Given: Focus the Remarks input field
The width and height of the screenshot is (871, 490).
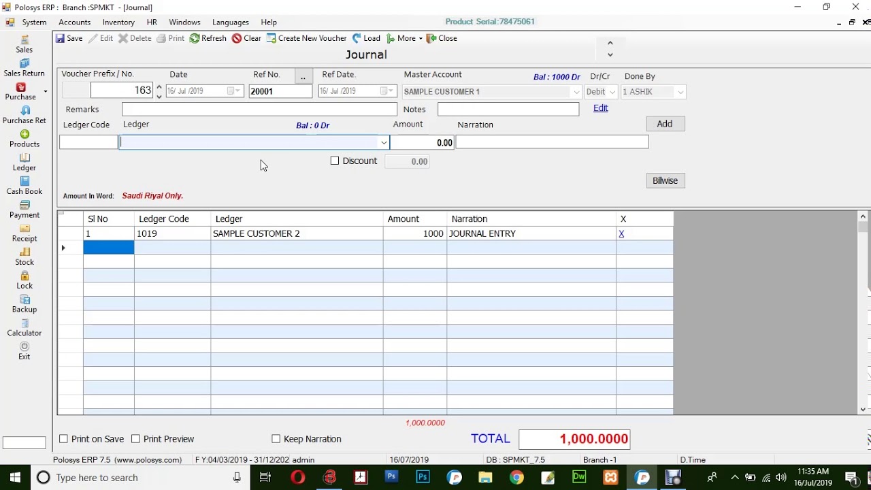Looking at the screenshot, I should point(259,109).
